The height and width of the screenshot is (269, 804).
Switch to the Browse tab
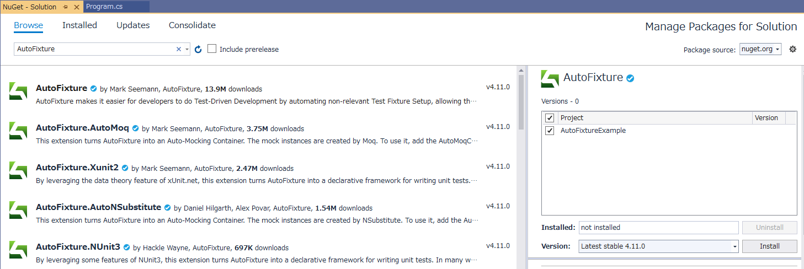tap(28, 25)
